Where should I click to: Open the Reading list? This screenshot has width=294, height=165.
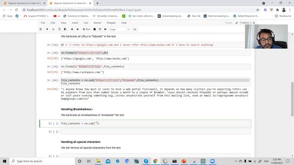[x=283, y=16]
